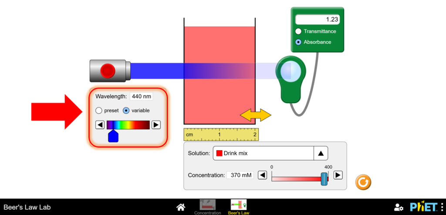
Task: Click the orange Reset All button
Action: click(x=363, y=182)
